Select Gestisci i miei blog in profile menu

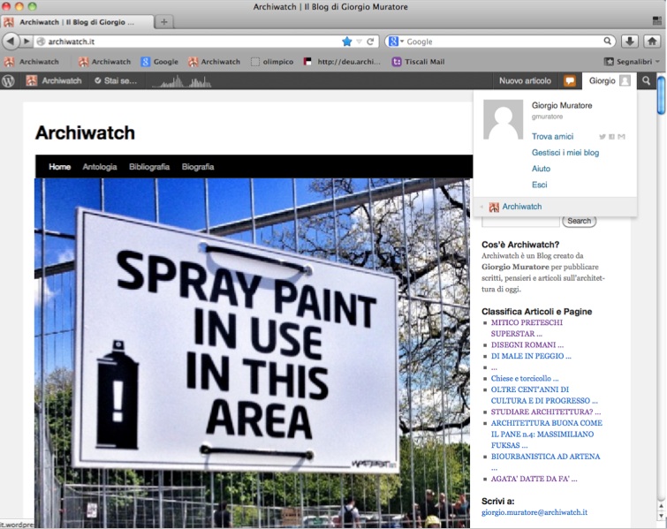565,153
